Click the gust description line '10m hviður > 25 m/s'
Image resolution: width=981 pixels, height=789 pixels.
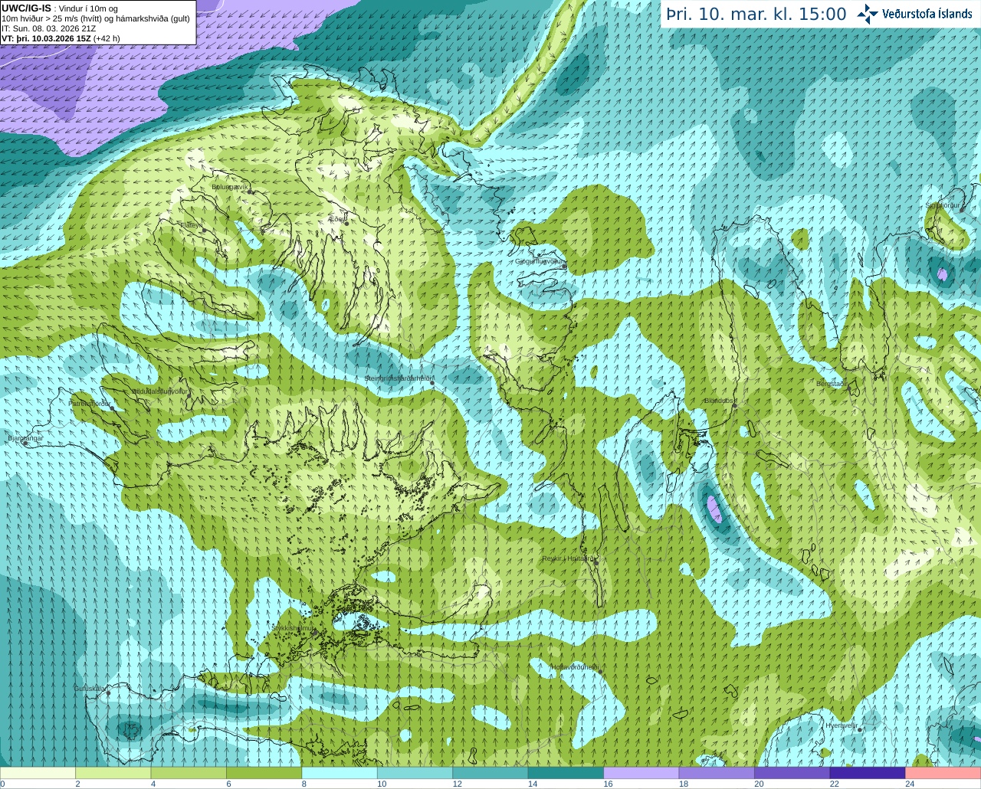(96, 18)
